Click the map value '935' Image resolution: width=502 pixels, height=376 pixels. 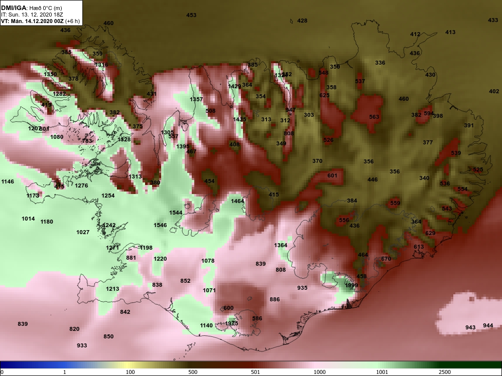click(302, 288)
